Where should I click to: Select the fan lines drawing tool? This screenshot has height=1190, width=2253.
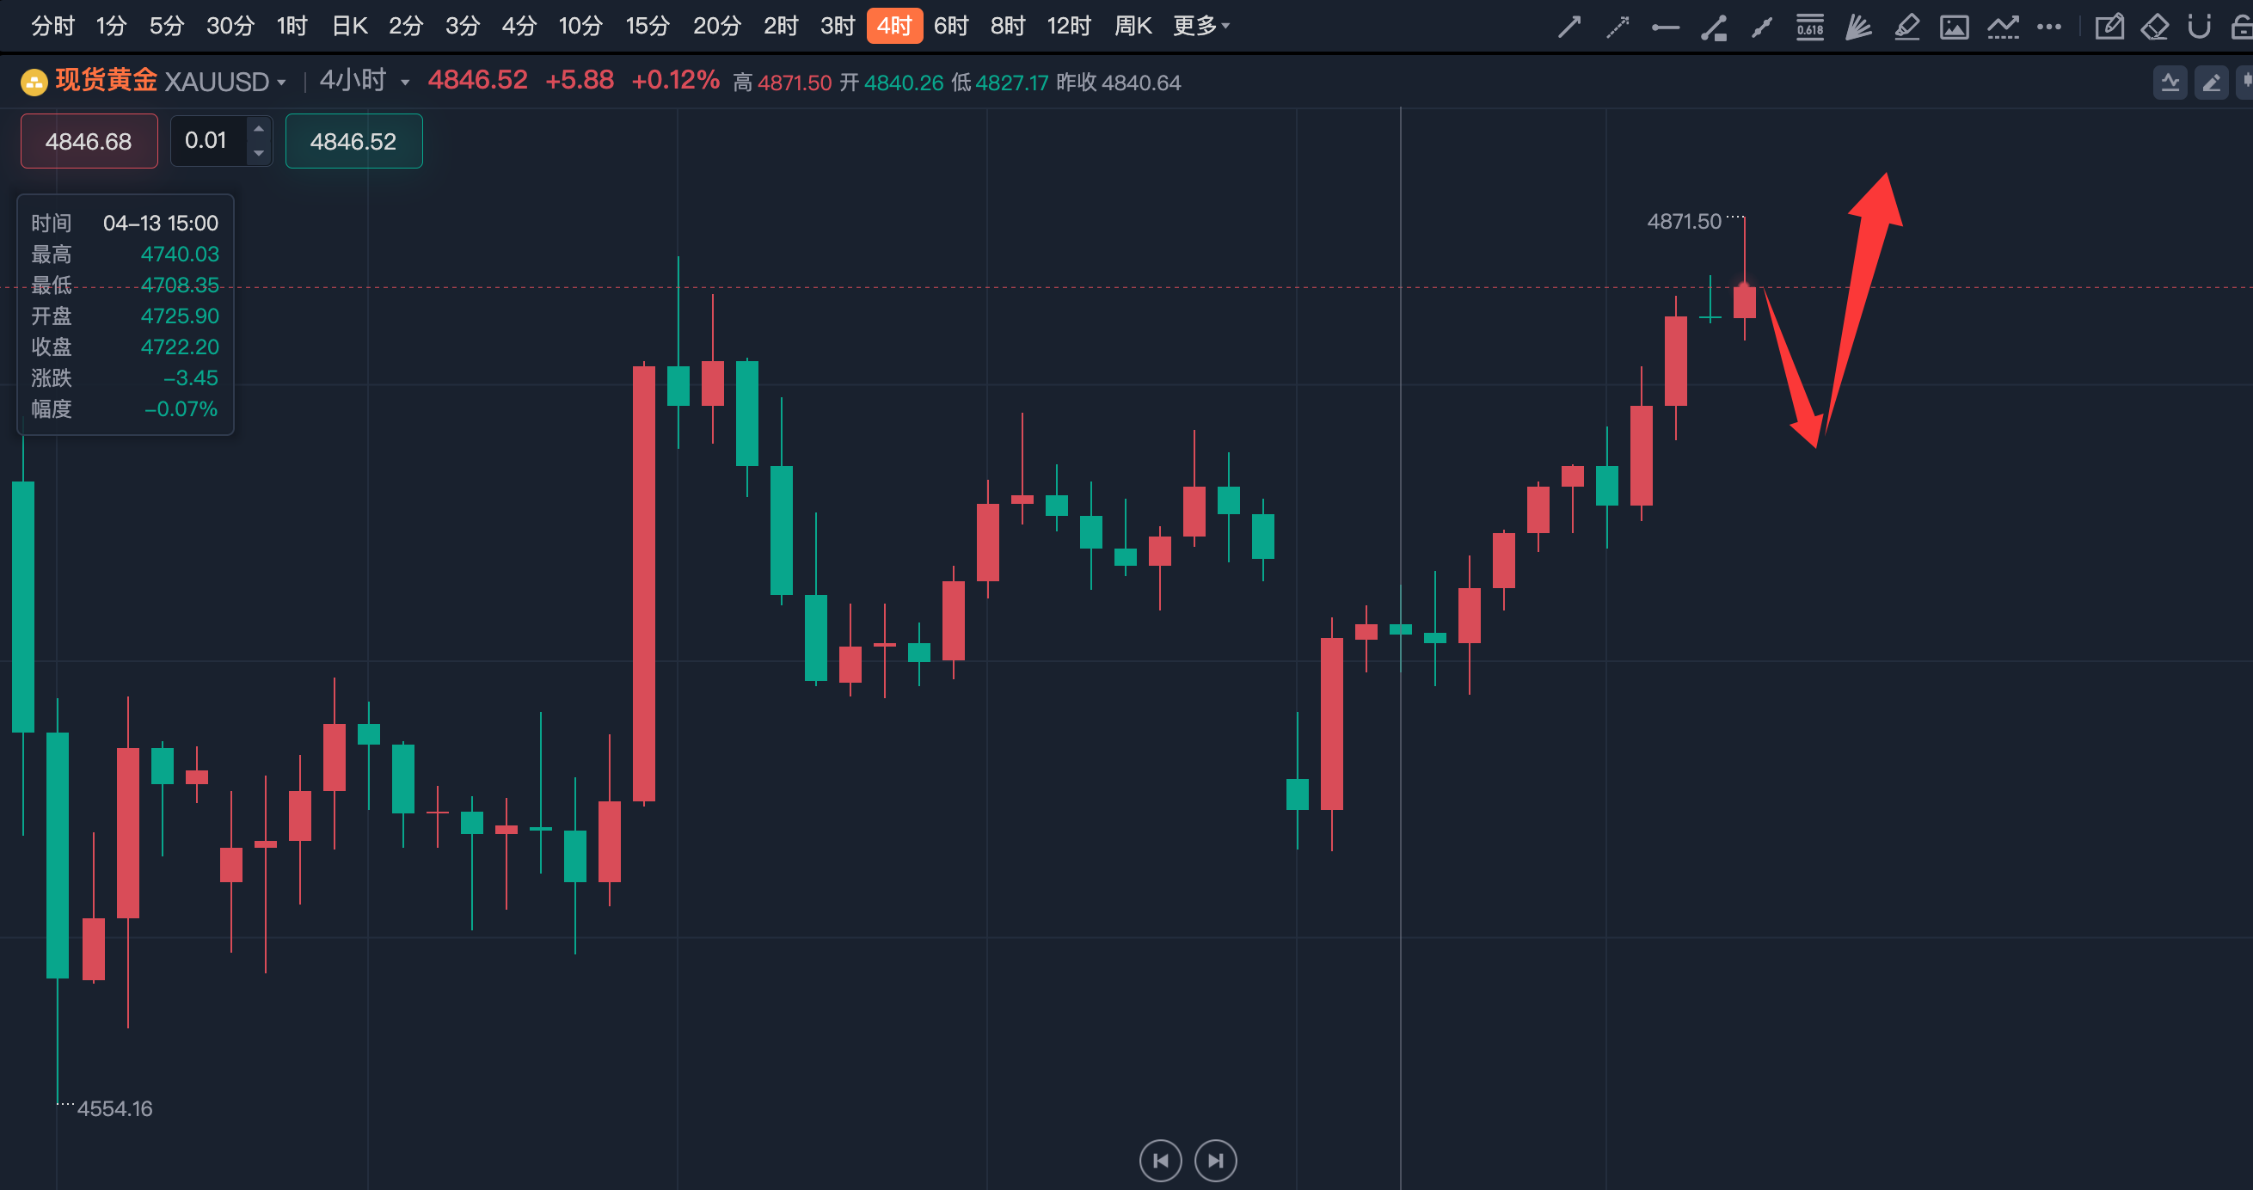tap(1857, 27)
